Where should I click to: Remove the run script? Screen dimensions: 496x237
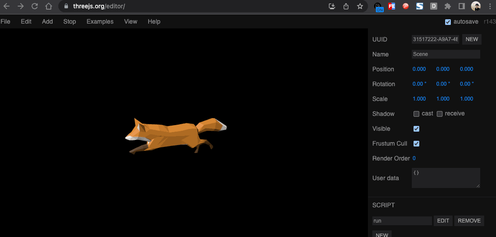click(x=469, y=221)
